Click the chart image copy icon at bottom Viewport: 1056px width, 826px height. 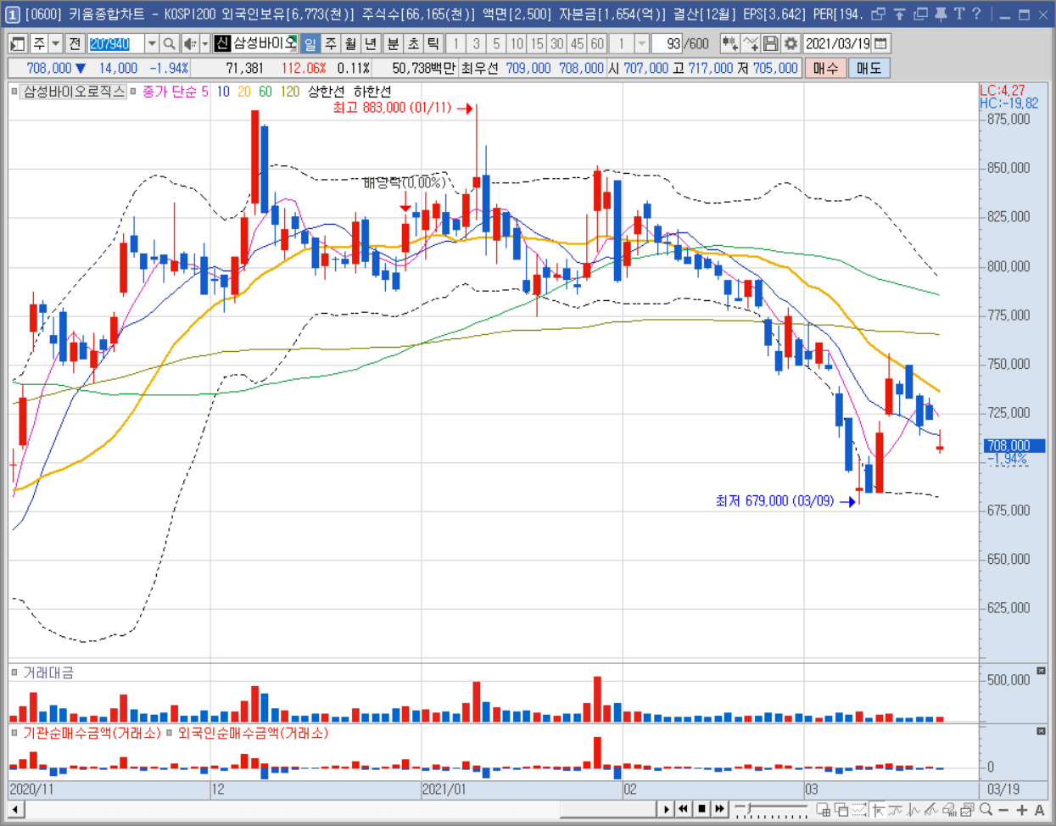pyautogui.click(x=968, y=810)
